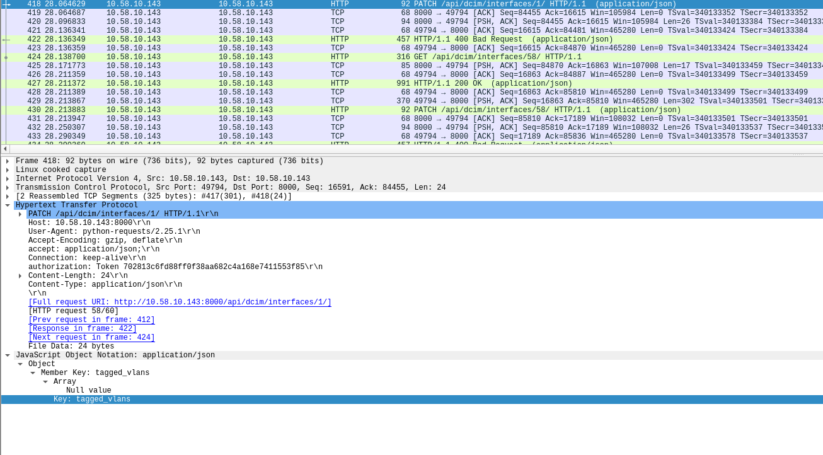Select packet 421 TCP row
Viewport: 823px width, 455px height.
coord(411,31)
